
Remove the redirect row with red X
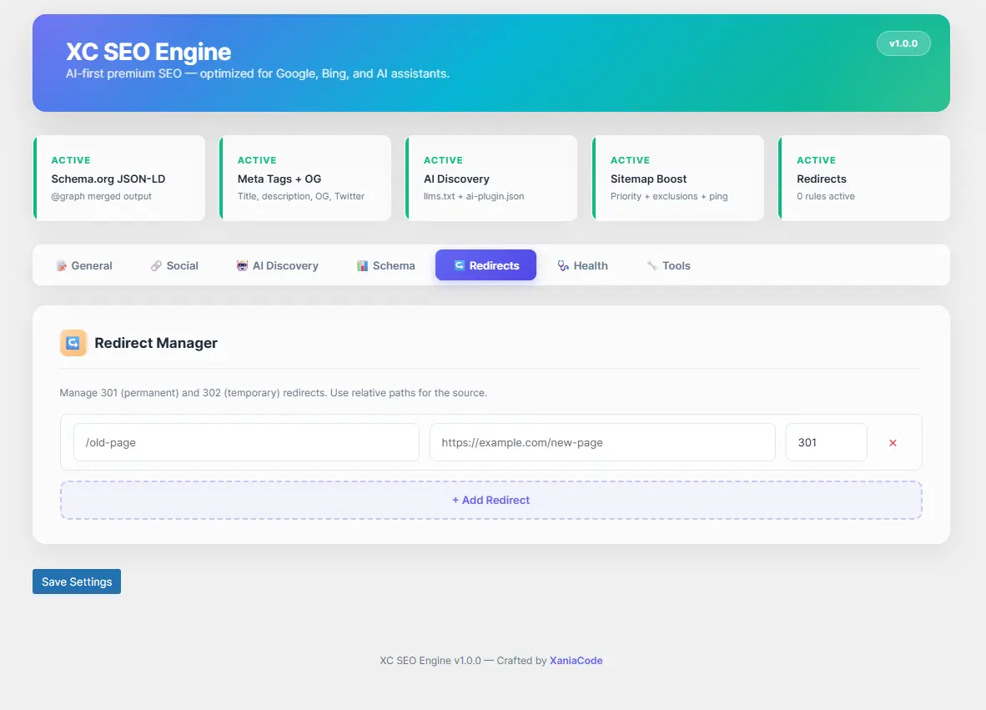tap(893, 443)
